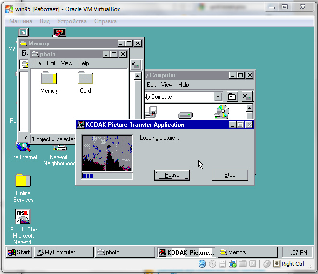Click the Start button
This screenshot has width=318, height=274.
pyautogui.click(x=19, y=252)
